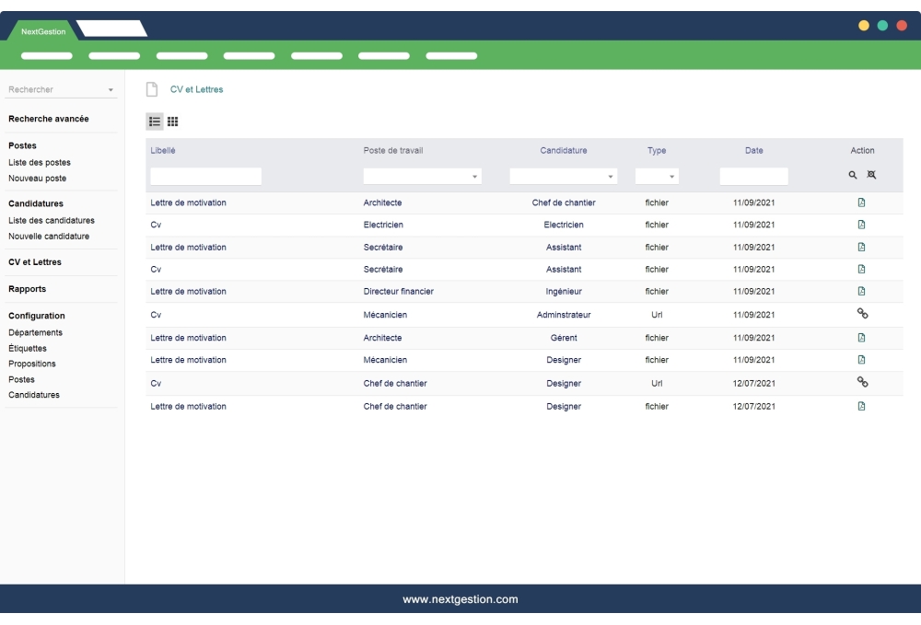
Task: Switch to list view layout
Action: 155,122
